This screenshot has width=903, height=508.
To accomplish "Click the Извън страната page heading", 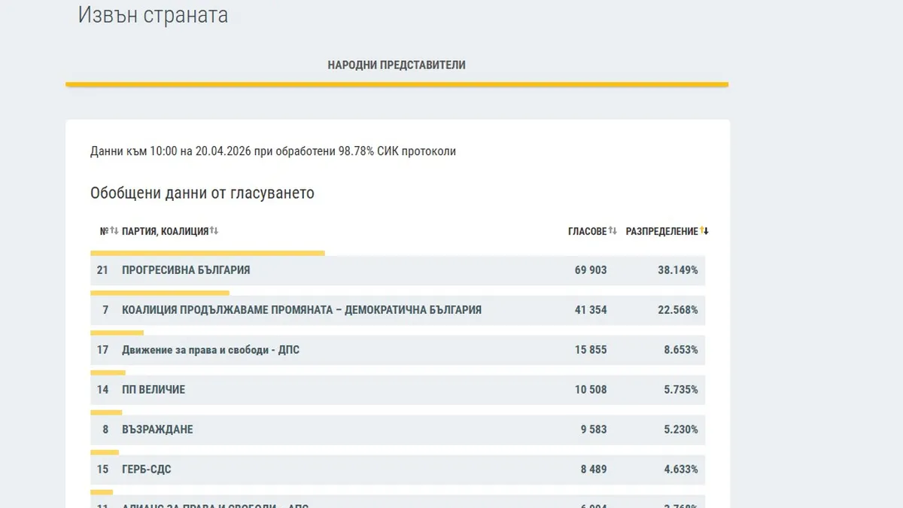I will click(153, 15).
